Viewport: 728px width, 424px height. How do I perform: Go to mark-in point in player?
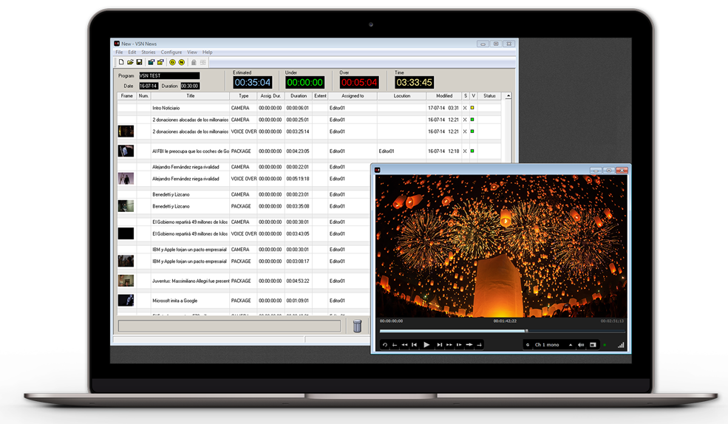click(395, 345)
